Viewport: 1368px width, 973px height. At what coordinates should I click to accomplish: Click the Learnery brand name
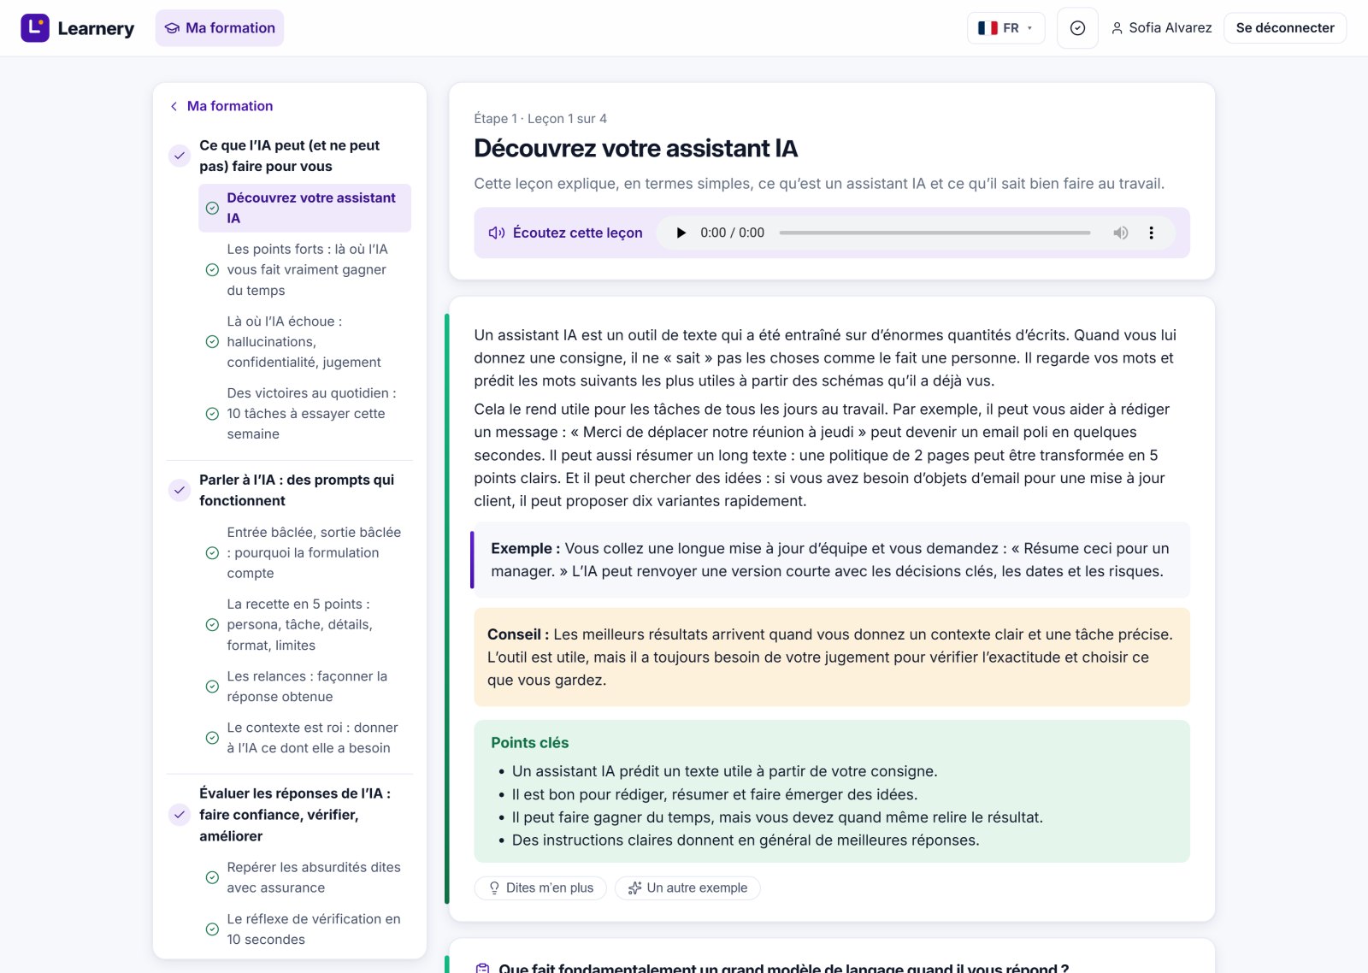coord(96,28)
